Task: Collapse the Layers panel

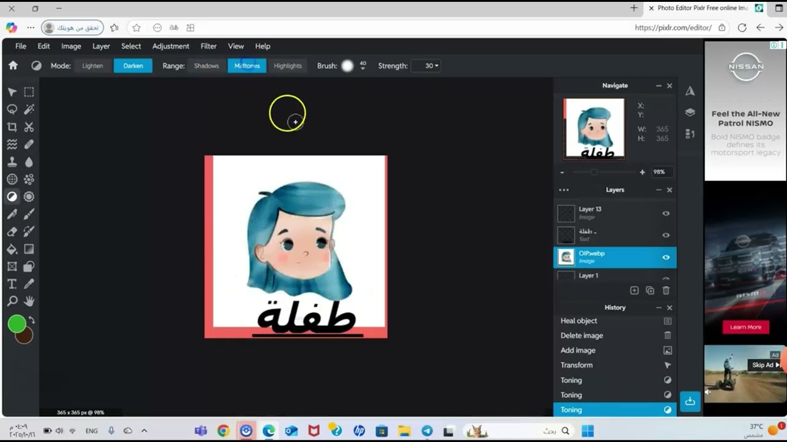Action: click(x=658, y=190)
